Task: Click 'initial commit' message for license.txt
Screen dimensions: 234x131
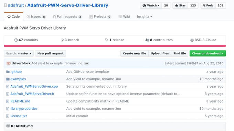Action: [x=77, y=116]
